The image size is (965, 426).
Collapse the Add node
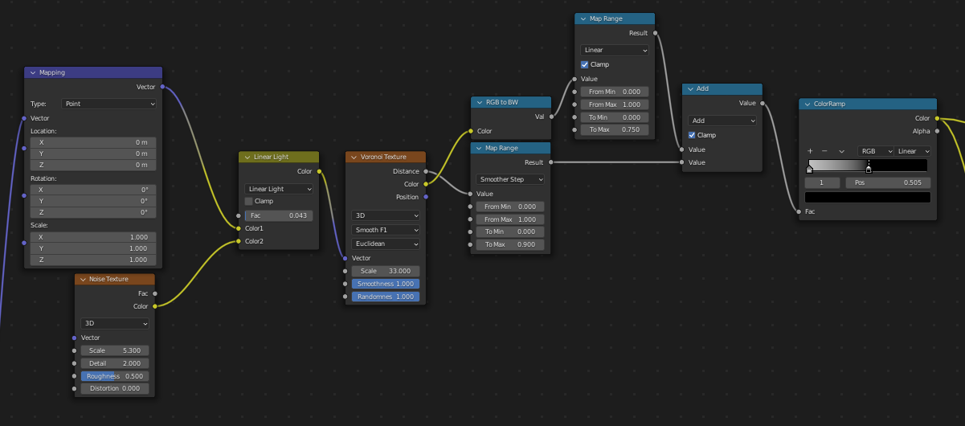tap(691, 88)
